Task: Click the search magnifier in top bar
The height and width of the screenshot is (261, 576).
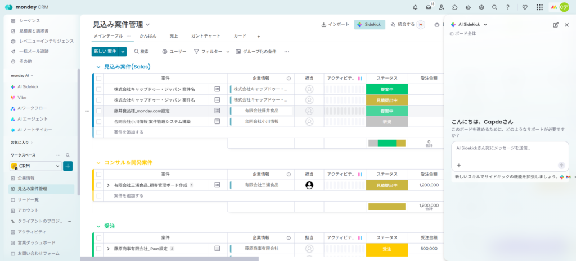Action: tap(494, 7)
